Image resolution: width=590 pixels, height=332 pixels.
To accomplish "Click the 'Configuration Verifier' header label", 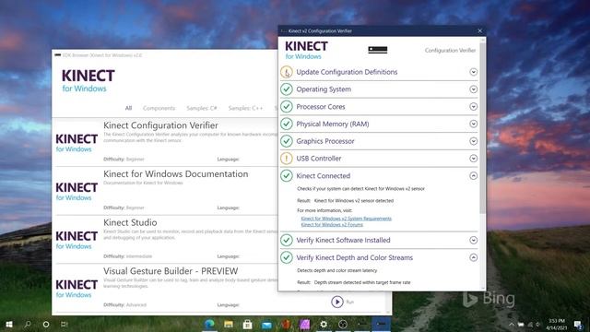I will coord(451,51).
